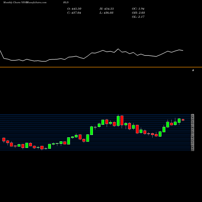The image size is (202, 202).
Task: Click the BLD ticker symbol label
Action: (x=66, y=2)
